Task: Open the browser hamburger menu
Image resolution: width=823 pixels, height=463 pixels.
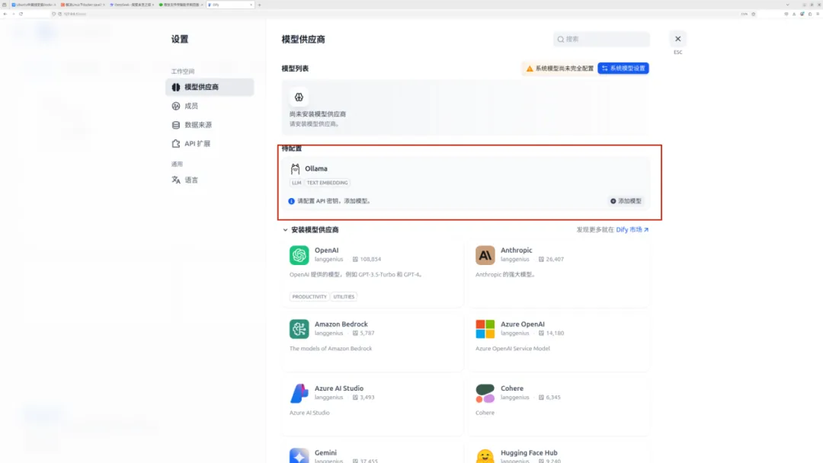Action: (x=818, y=14)
